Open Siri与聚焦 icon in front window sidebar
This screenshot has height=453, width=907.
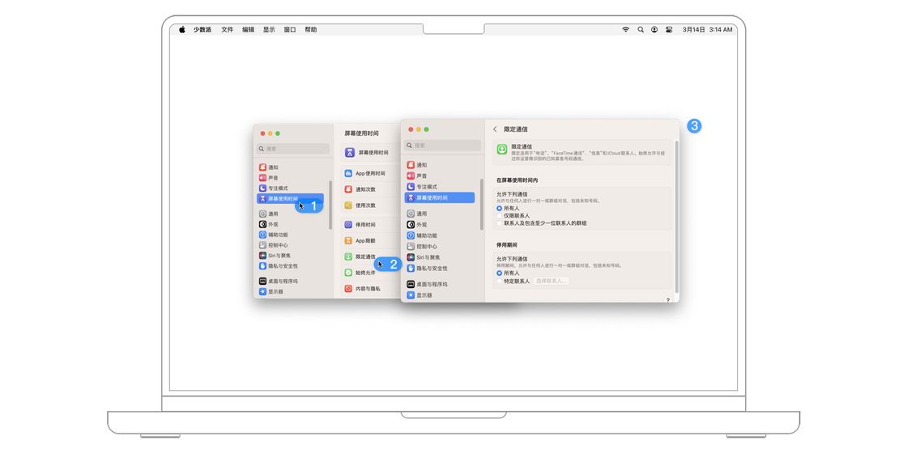(411, 257)
